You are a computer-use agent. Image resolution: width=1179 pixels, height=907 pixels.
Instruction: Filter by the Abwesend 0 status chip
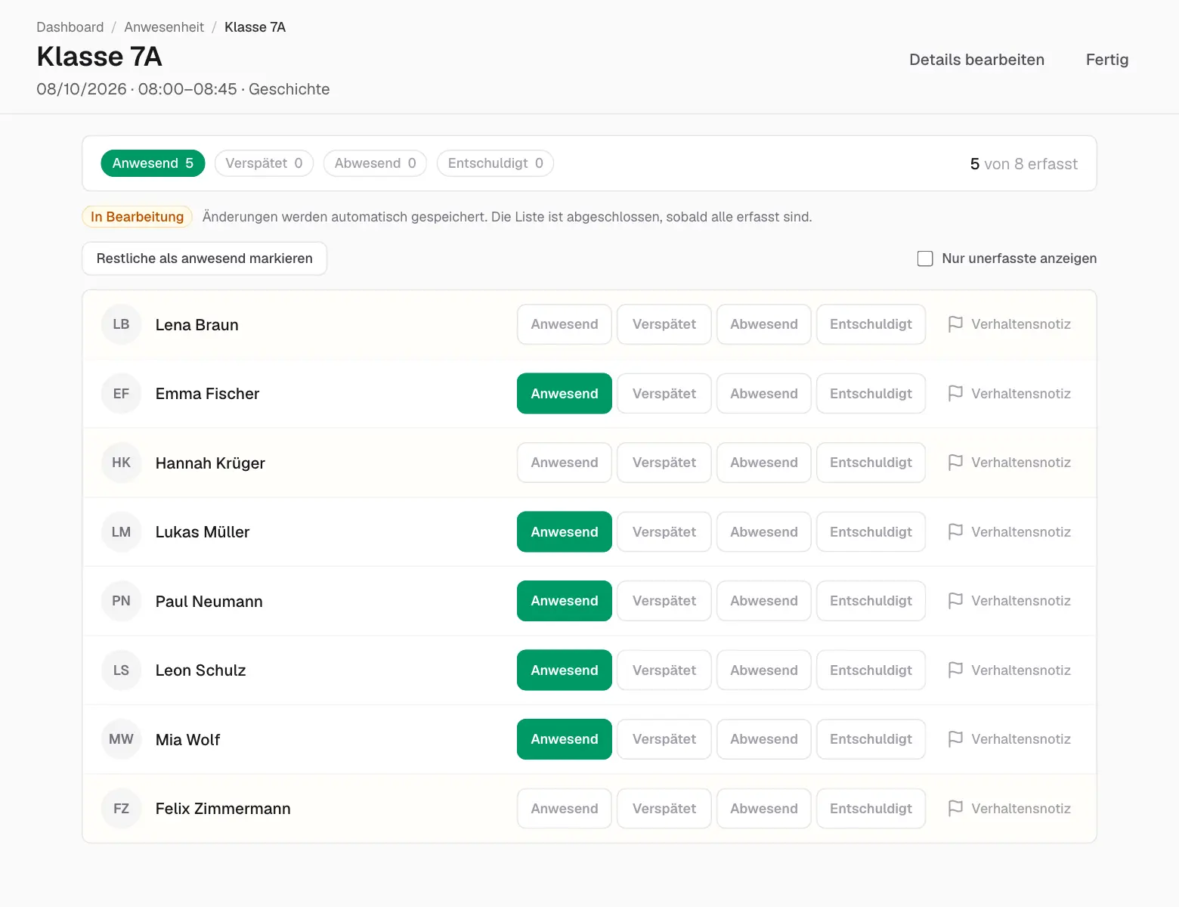[x=375, y=163]
